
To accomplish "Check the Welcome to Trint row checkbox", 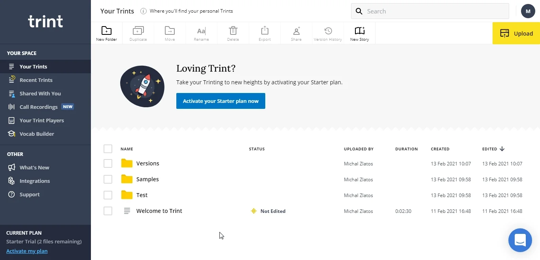I will click(x=108, y=211).
